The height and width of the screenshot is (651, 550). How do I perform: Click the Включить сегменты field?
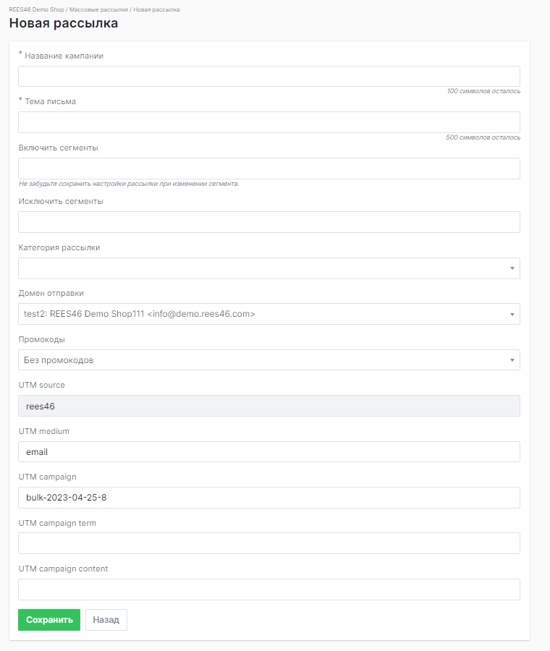point(268,169)
